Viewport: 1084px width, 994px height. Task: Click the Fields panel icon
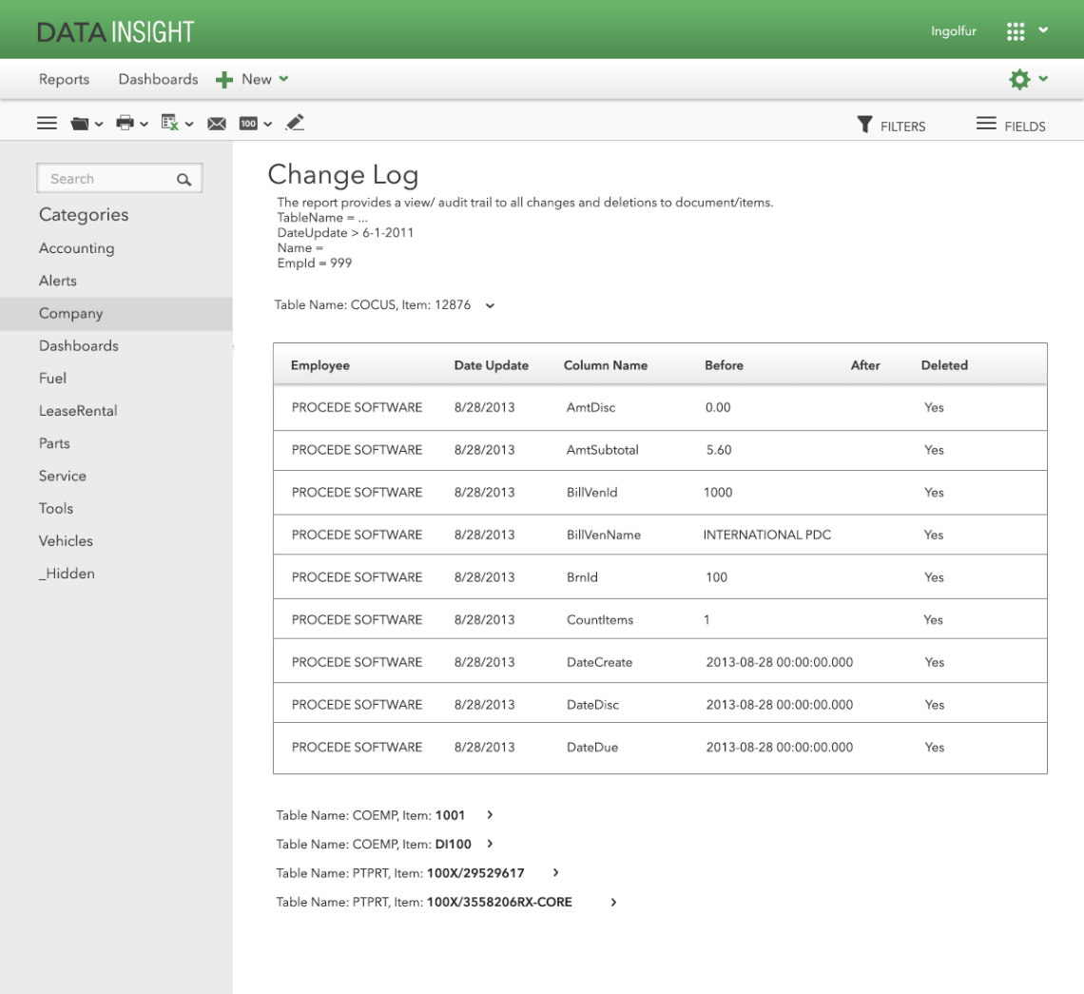coord(986,124)
